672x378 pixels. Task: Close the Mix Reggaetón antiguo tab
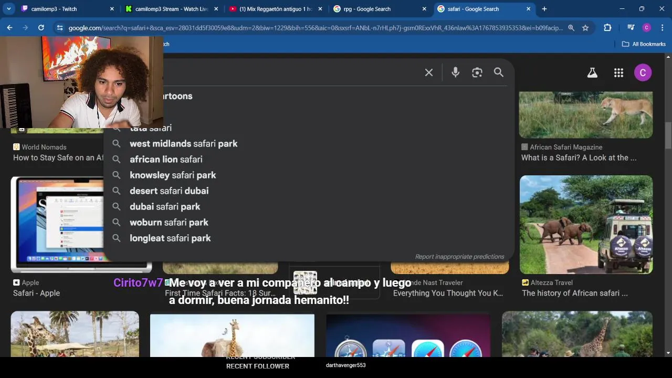pos(320,9)
